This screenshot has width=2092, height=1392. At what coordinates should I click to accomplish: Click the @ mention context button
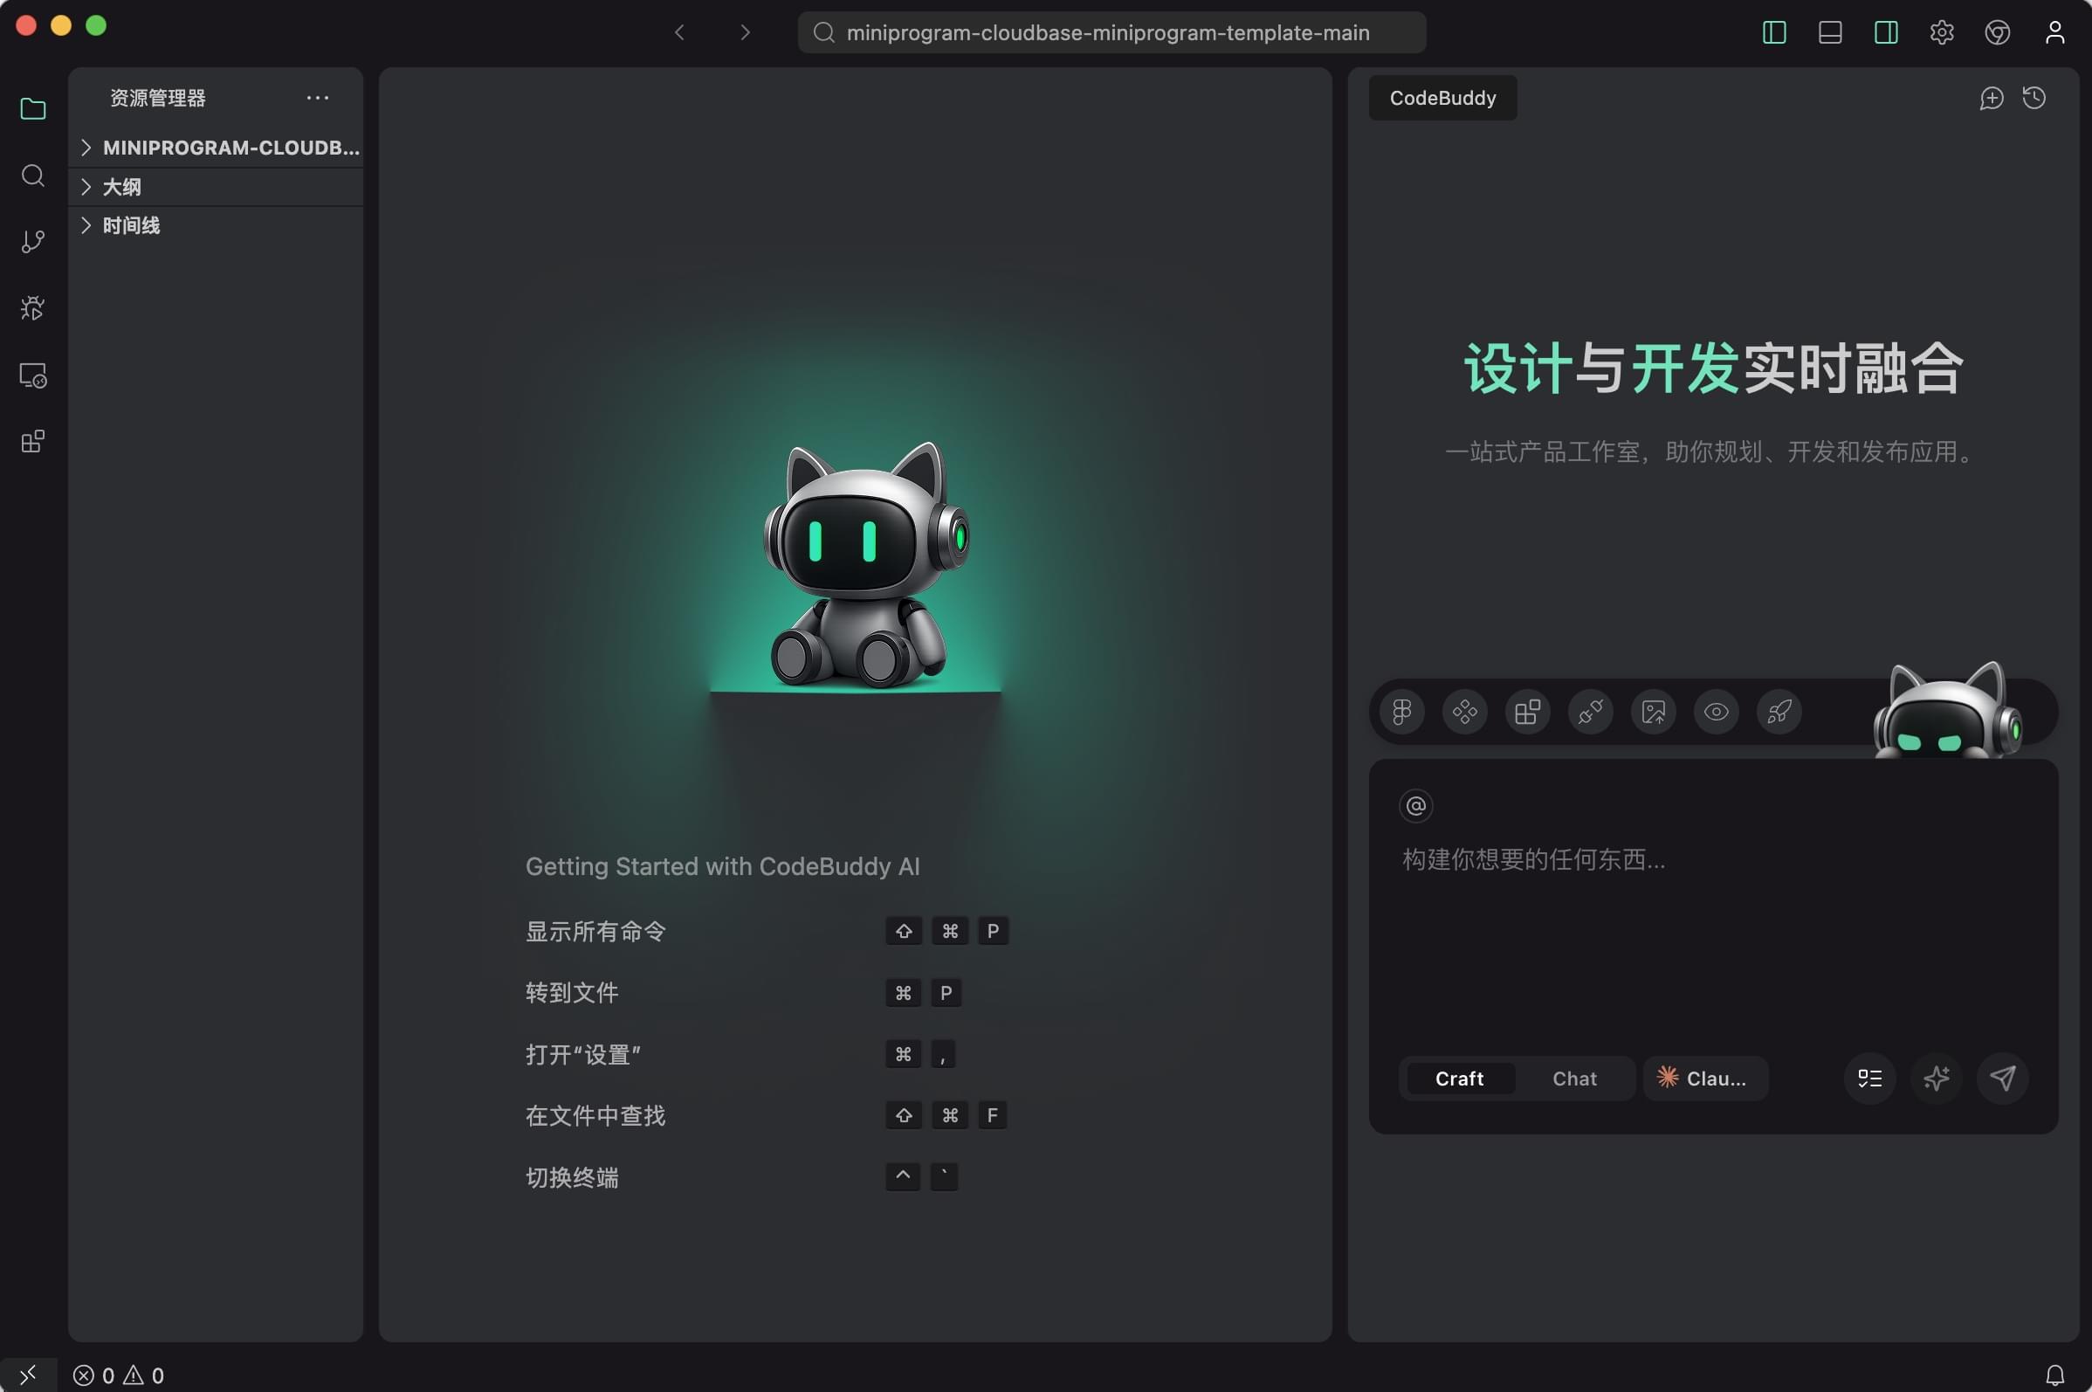[x=1415, y=805]
